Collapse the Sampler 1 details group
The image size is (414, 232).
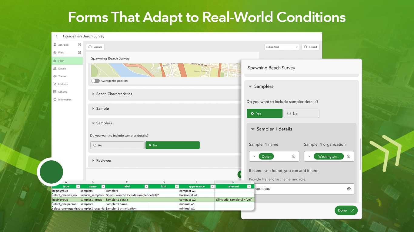click(252, 129)
